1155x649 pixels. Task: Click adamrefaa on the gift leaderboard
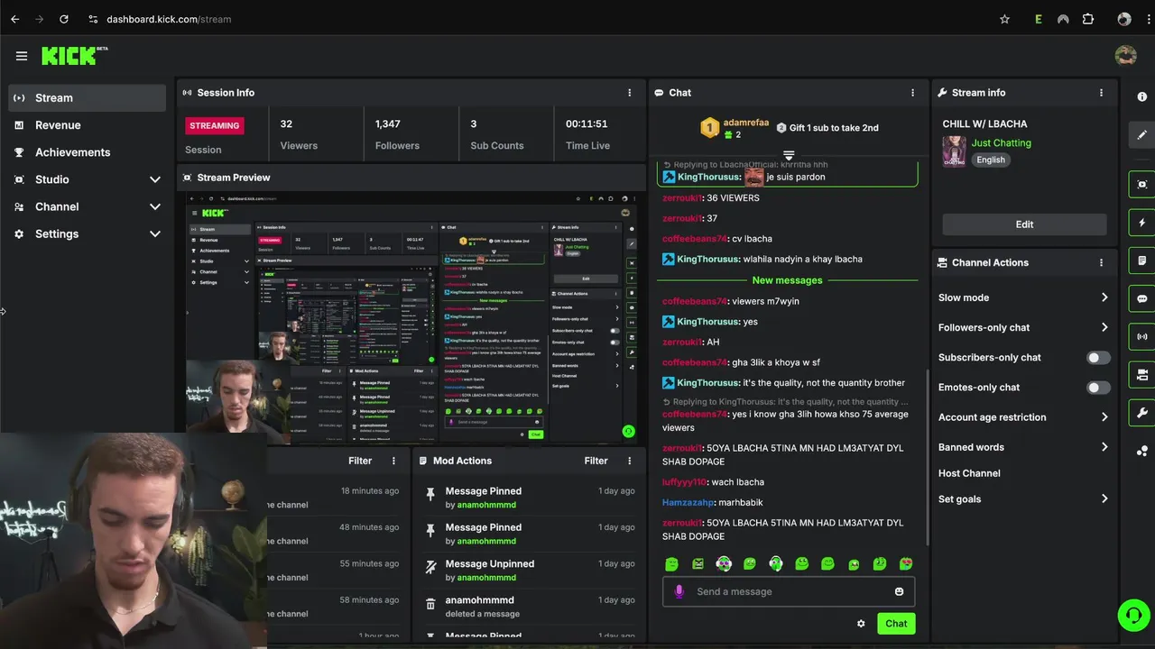pyautogui.click(x=746, y=123)
